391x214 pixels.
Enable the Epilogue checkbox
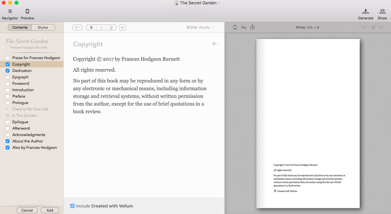point(8,122)
